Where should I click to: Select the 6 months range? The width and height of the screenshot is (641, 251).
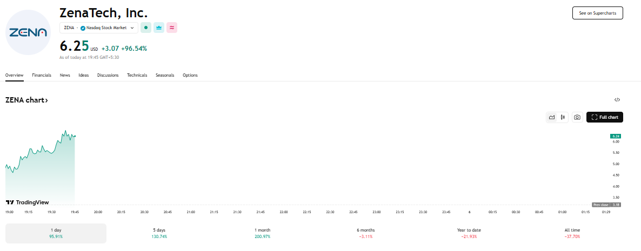click(366, 233)
